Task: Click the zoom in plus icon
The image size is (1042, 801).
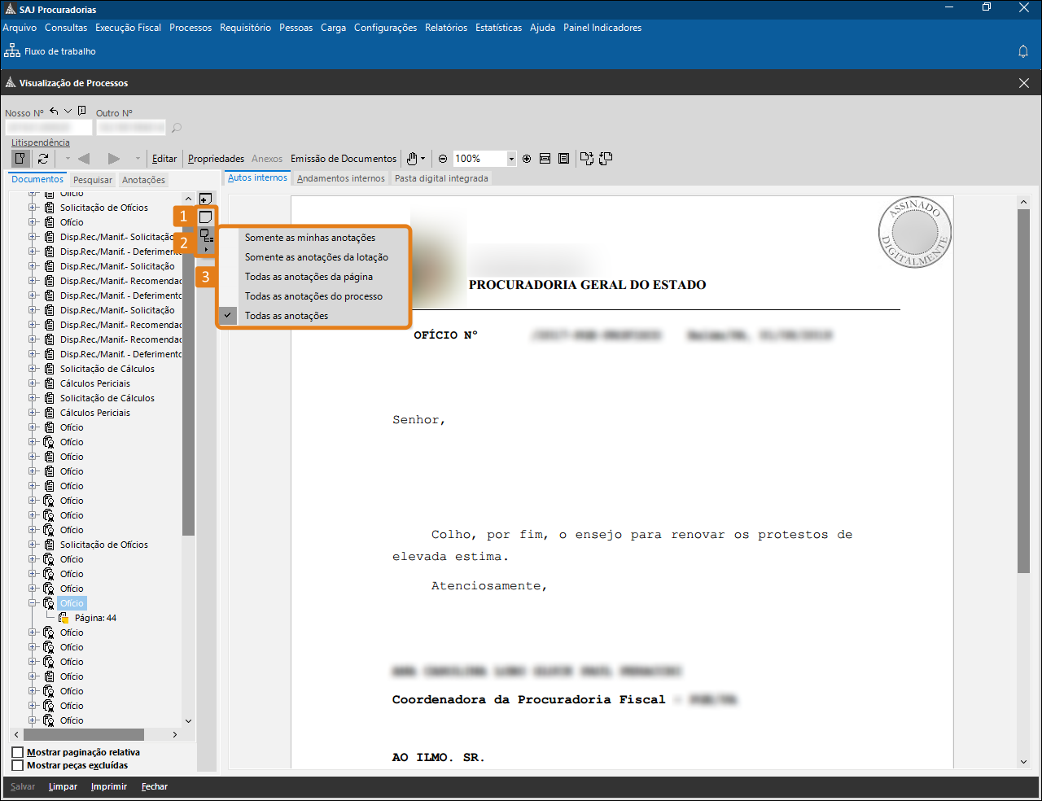Action: coord(527,159)
